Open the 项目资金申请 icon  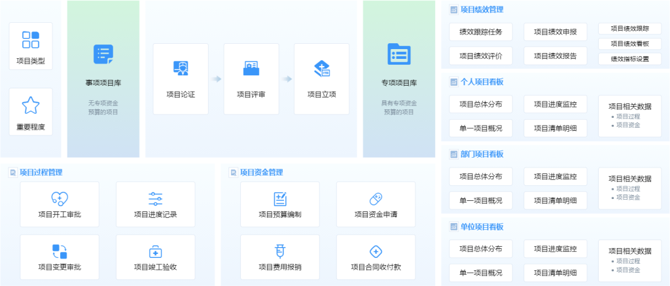[376, 198]
